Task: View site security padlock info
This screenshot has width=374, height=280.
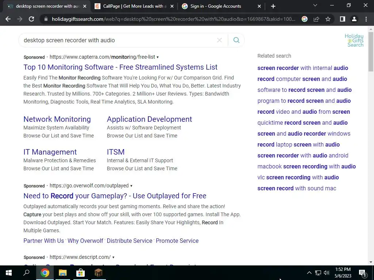Action: (46, 19)
